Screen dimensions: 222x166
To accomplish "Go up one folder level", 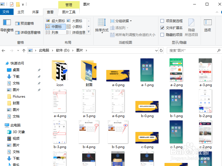I will (x=24, y=51).
